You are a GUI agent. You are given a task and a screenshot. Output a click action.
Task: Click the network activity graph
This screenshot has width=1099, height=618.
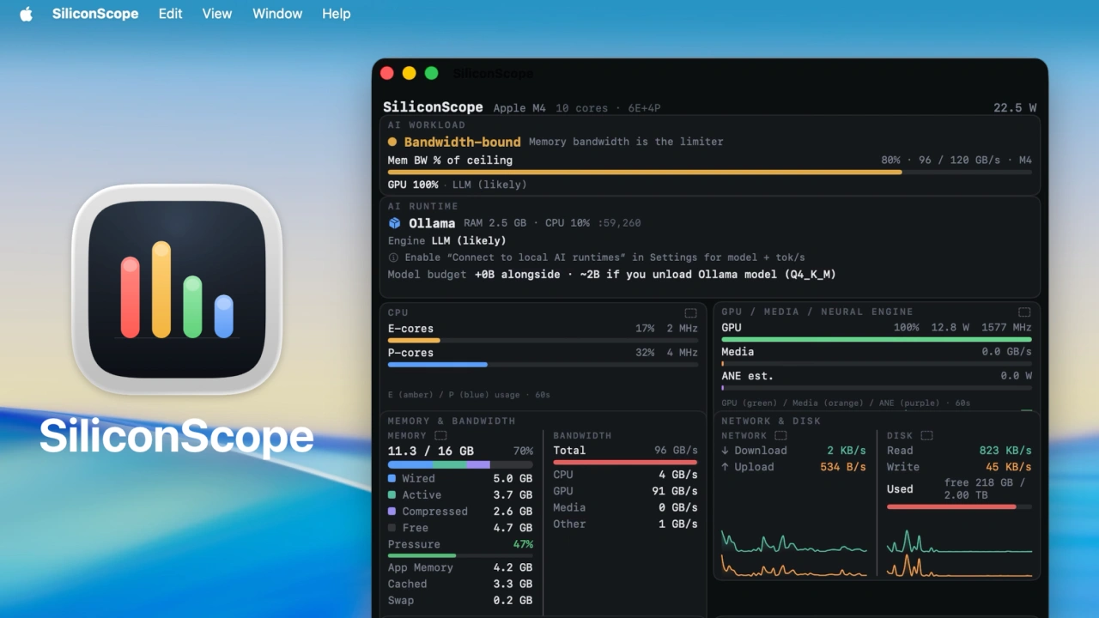(x=794, y=554)
